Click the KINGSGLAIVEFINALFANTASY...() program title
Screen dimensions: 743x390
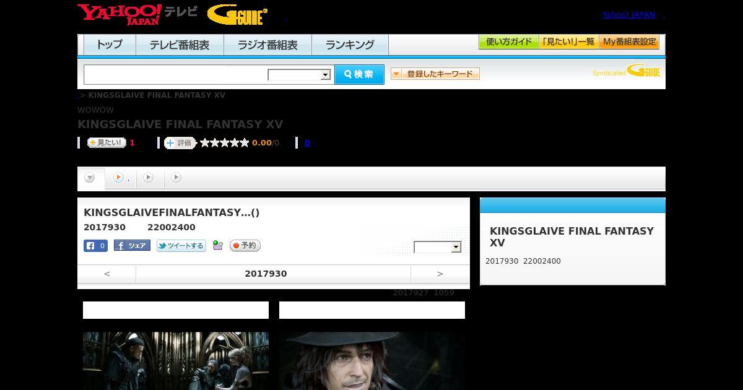172,212
